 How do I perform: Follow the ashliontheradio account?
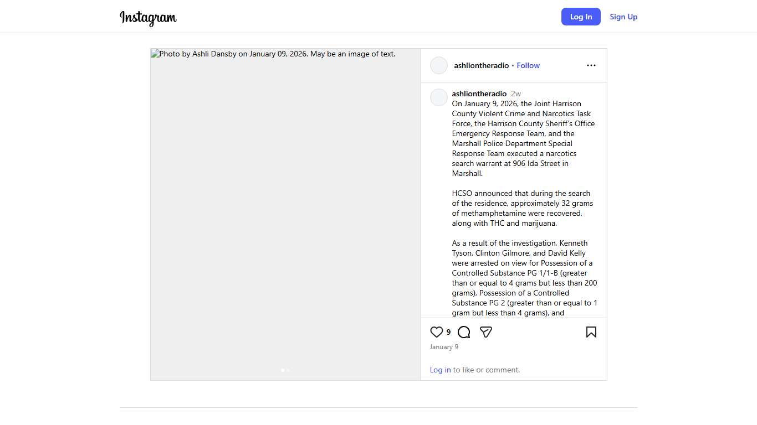(x=528, y=65)
